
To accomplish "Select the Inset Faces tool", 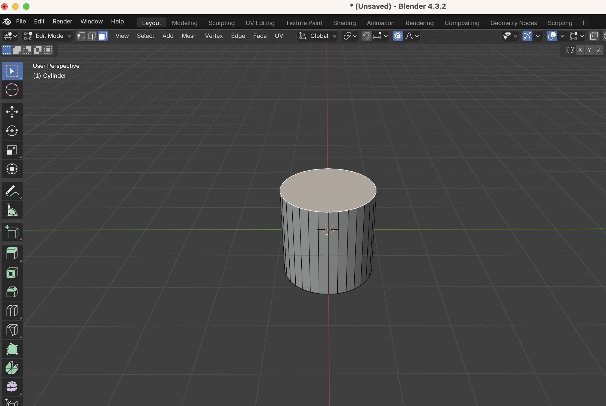I will pyautogui.click(x=12, y=273).
